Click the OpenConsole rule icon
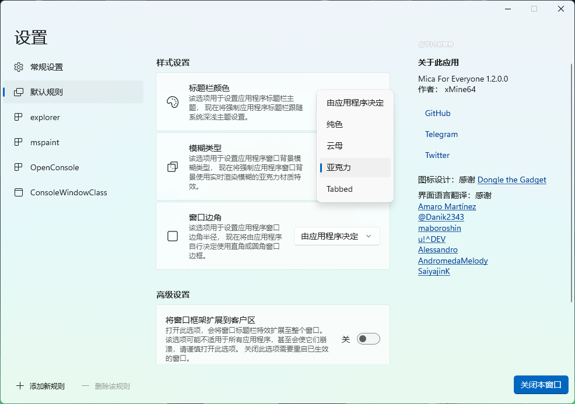 click(x=19, y=167)
